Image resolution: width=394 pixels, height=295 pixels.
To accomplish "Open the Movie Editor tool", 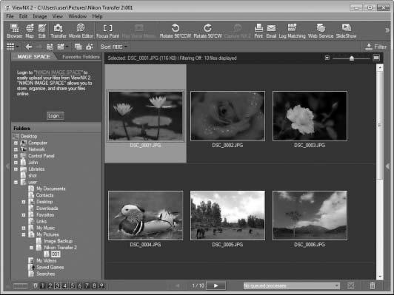I will tap(81, 31).
